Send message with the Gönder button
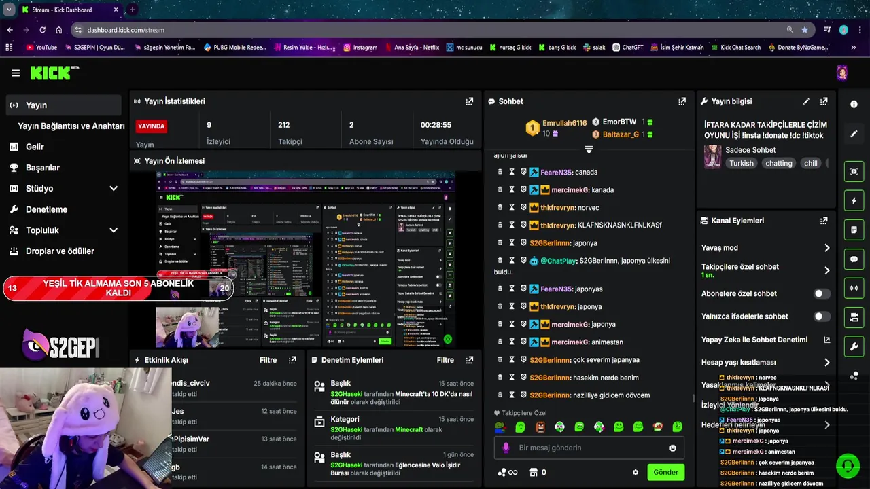 pyautogui.click(x=665, y=472)
